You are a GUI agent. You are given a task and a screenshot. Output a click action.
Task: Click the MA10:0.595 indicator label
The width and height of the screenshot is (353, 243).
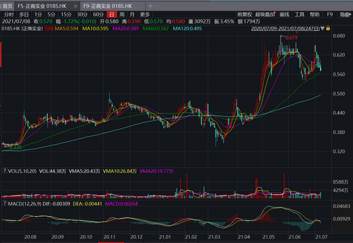pos(95,29)
